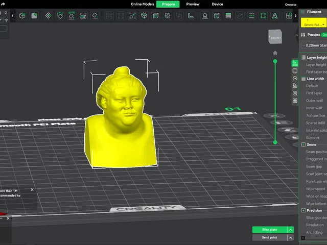This screenshot has height=245, width=327.
Task: Click the assembly view icon at toolbar end
Action: pos(289,16)
